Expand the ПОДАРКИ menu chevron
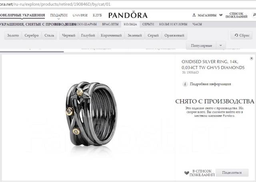Screen dimensions: 256x182 pos(59,19)
